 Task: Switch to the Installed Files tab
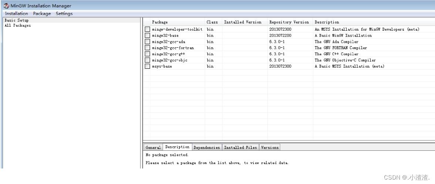point(240,147)
